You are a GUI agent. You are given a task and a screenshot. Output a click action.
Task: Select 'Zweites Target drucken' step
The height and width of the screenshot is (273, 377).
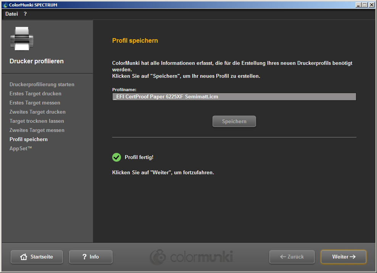(x=37, y=112)
